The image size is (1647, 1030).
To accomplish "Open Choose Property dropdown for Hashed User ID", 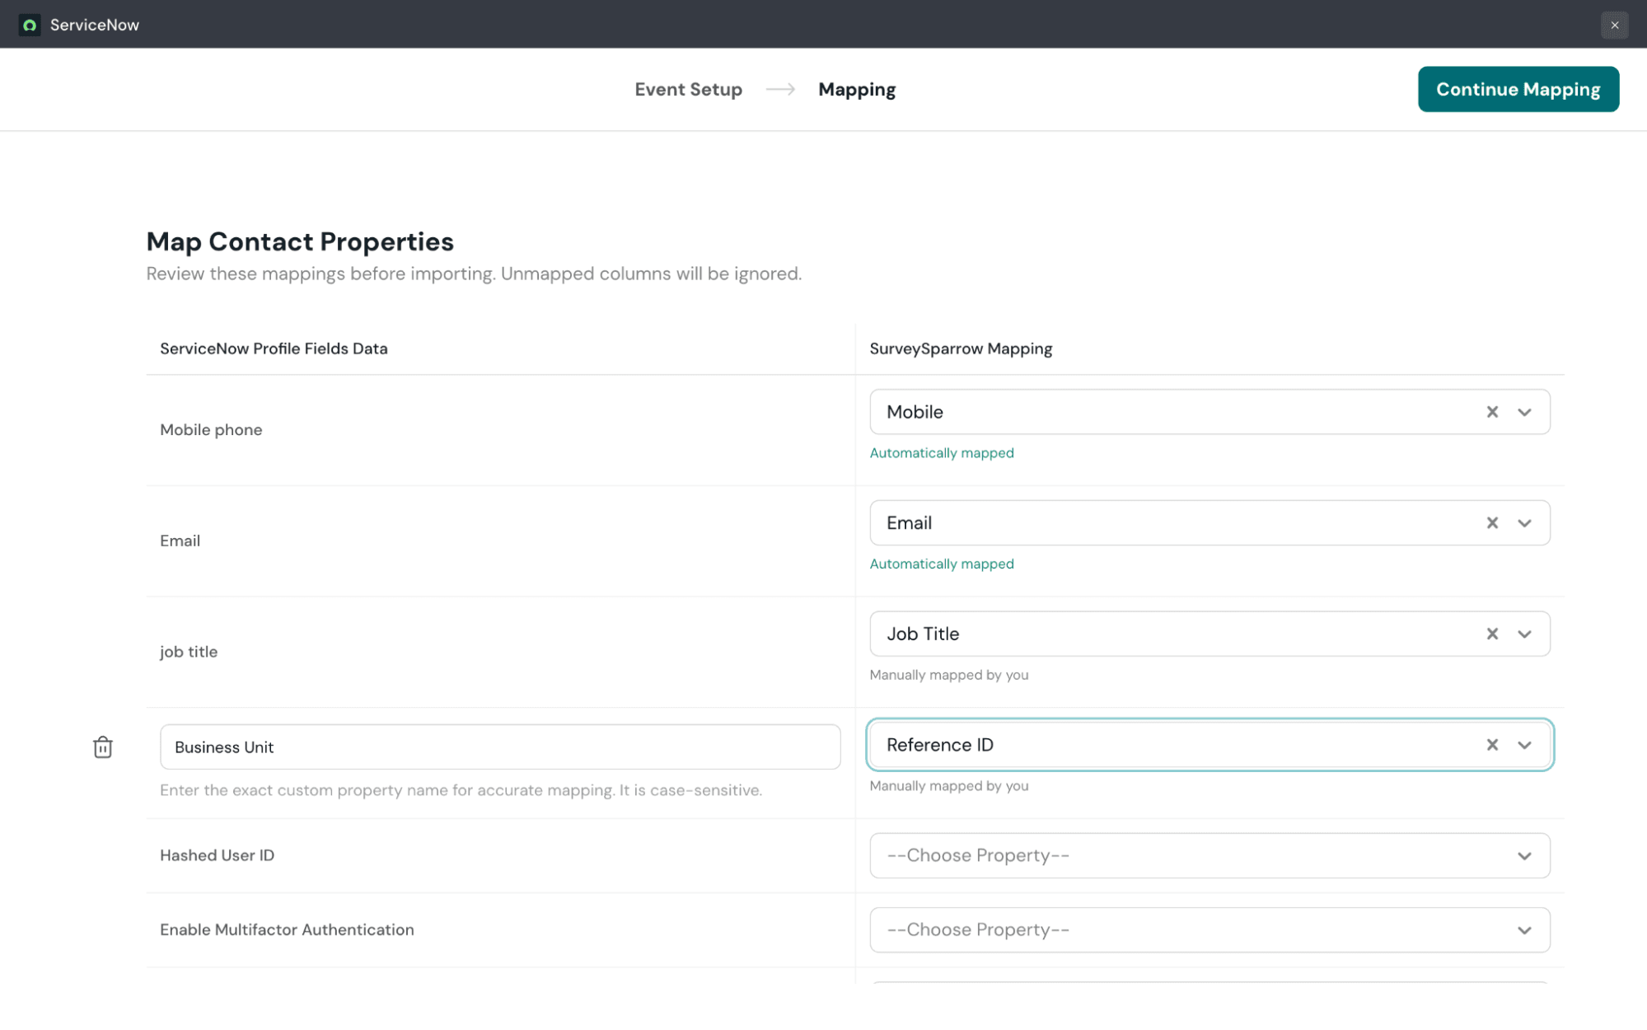I will pyautogui.click(x=1210, y=855).
